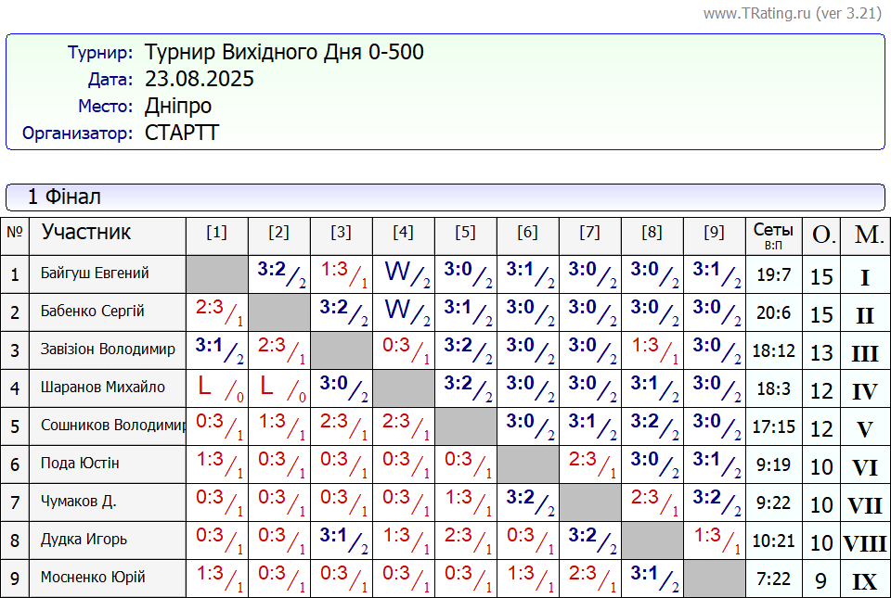Image resolution: width=891 pixels, height=598 pixels.
Task: Open player 'Шаранов Михайло'
Action: pos(103,388)
